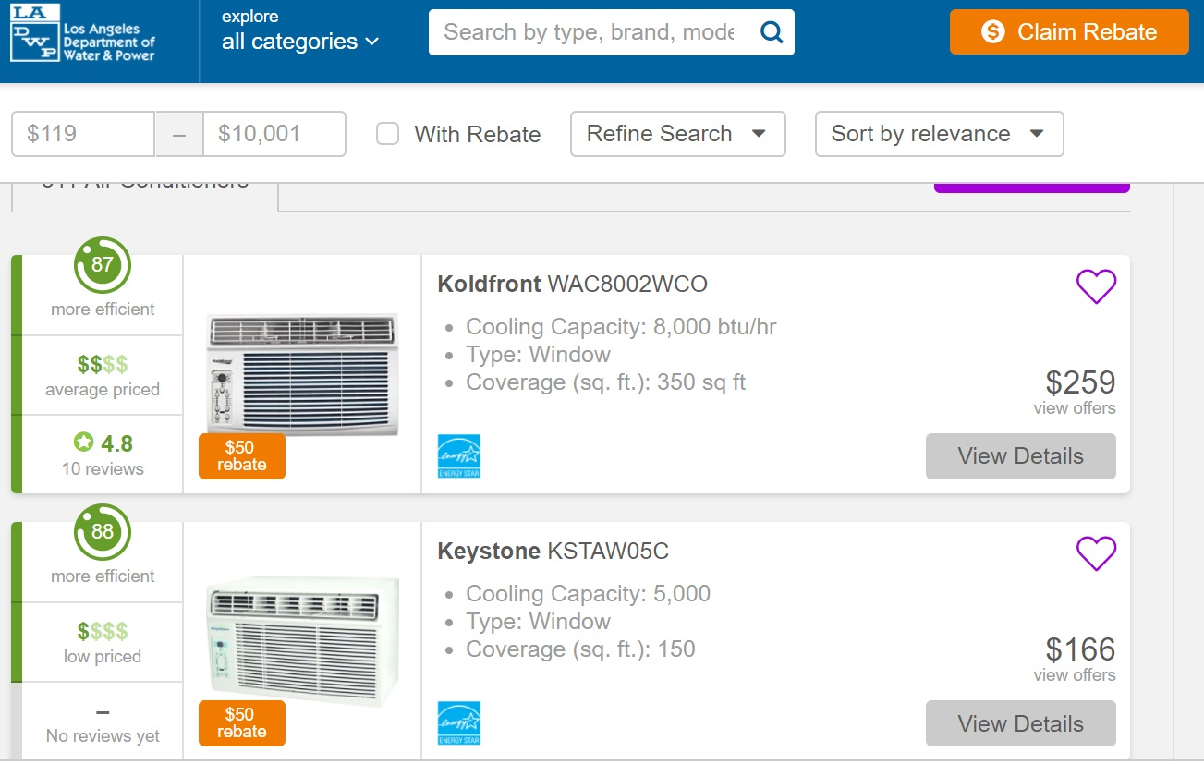The image size is (1204, 764).
Task: Click the Energy Star badge on Keystone
Action: pyautogui.click(x=459, y=723)
